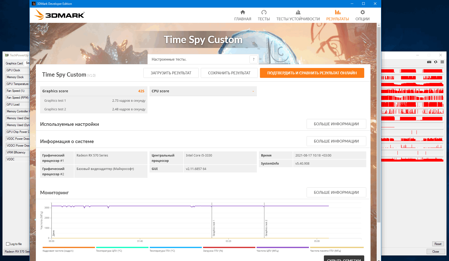
Task: Click the GPU Load sensor graph in TechPowerUp
Action: click(x=412, y=104)
